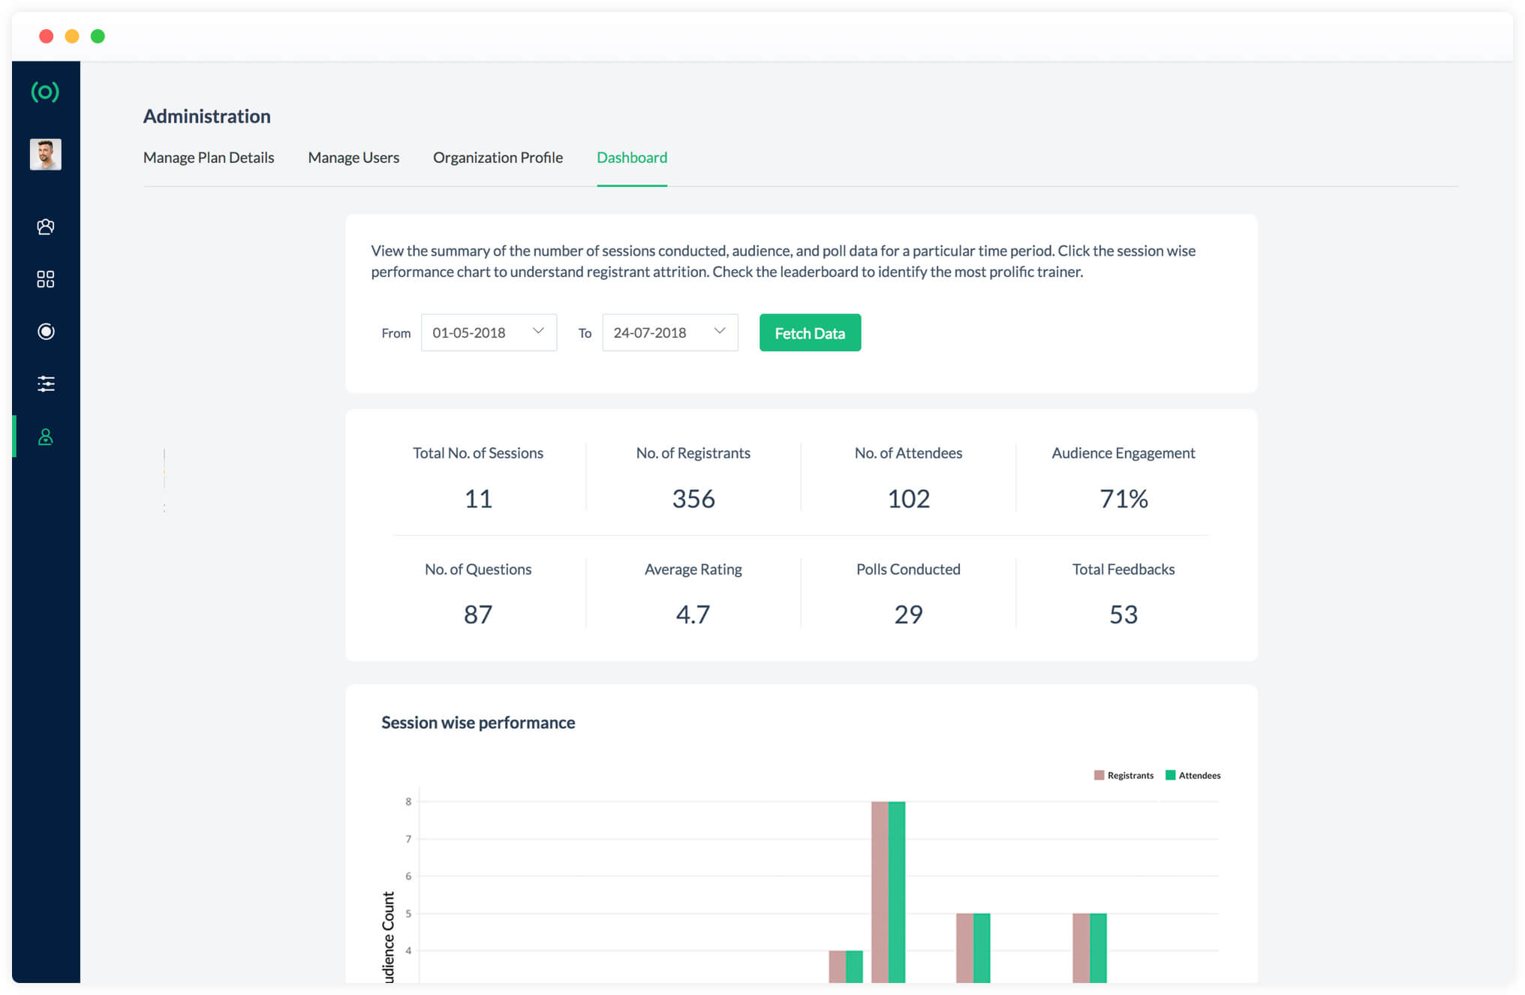Click the green fullscreen window button
Viewport: 1525px width, 995px height.
point(98,36)
